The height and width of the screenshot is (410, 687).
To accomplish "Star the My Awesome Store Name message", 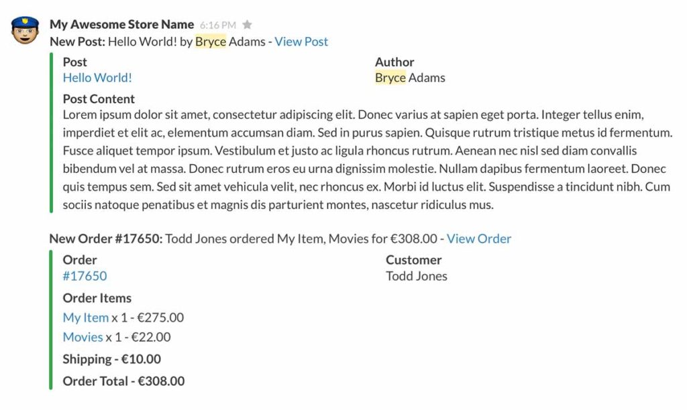I will tap(247, 25).
